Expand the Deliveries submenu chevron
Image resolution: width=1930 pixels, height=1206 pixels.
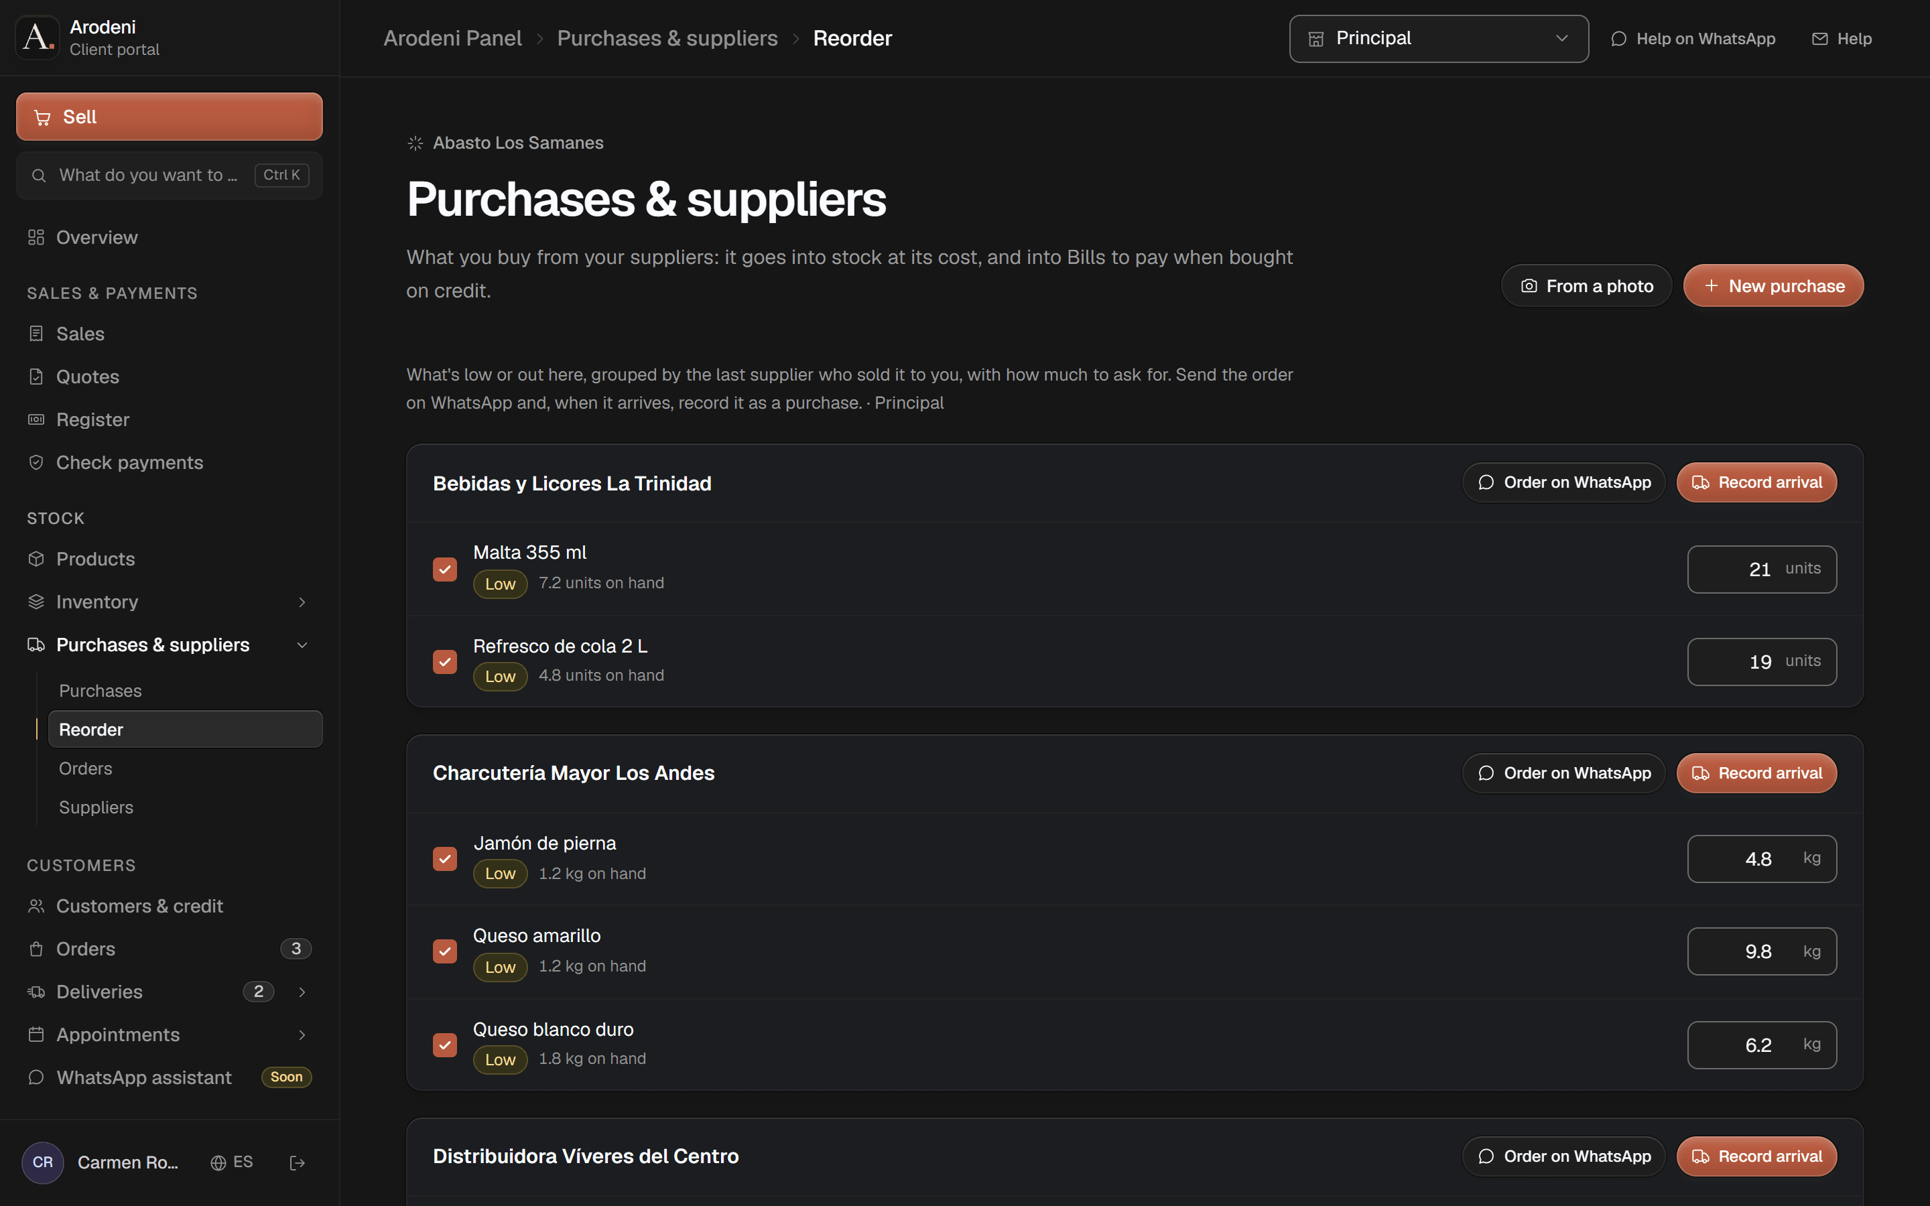click(302, 992)
